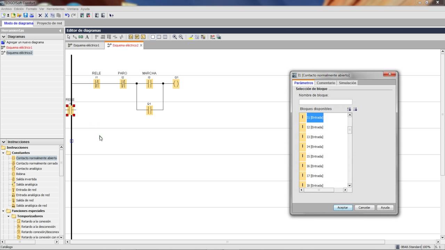Delete selection with the black X icon

click(40, 15)
